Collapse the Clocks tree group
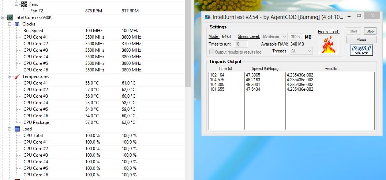Screen dimensions: 386x180 coord(10,24)
